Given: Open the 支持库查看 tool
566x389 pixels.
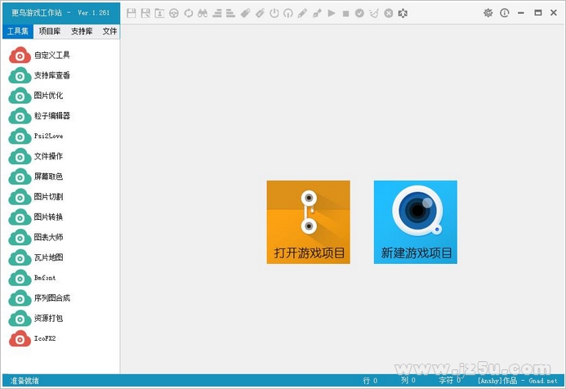Looking at the screenshot, I should click(x=39, y=75).
